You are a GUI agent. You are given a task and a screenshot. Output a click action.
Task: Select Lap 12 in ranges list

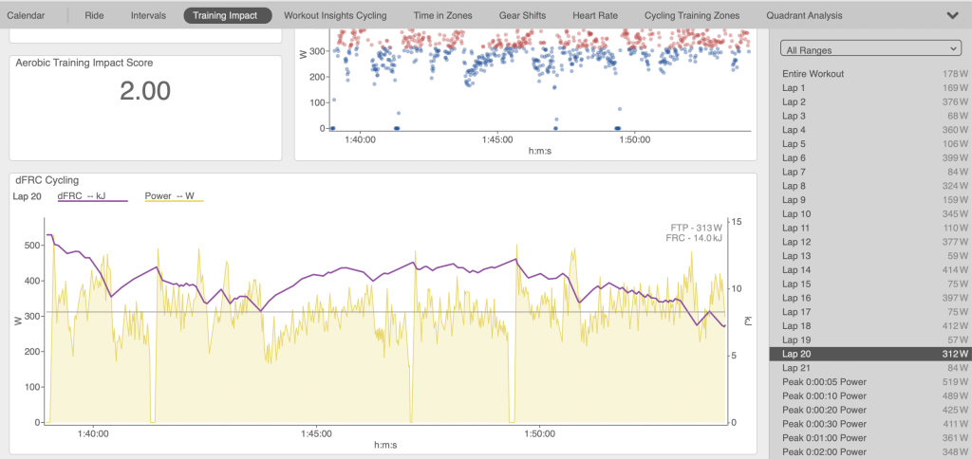(870, 242)
